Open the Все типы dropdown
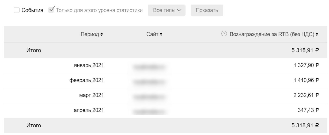Viewport: 329px width, 135px height. (x=167, y=10)
